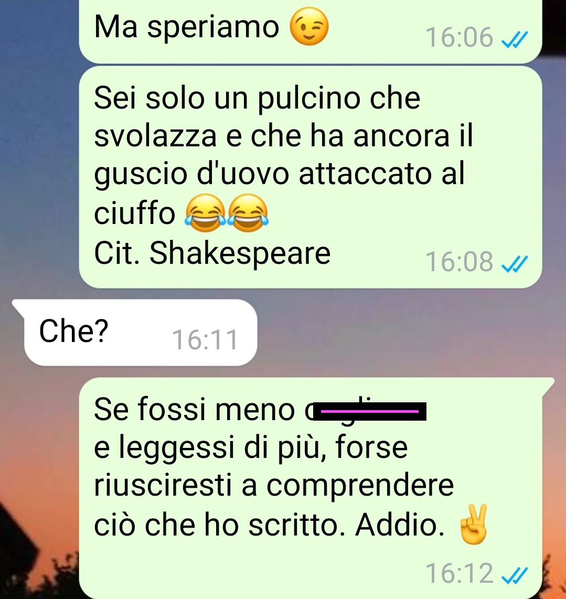Screen dimensions: 566x599
Task: Click the blue read ticks beside 16:12
Action: tap(515, 575)
